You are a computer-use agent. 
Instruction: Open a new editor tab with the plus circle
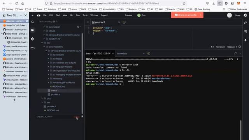tap(124, 22)
